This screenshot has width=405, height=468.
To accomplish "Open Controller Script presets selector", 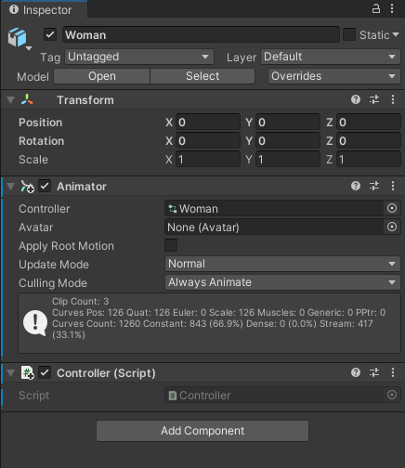I will point(374,372).
